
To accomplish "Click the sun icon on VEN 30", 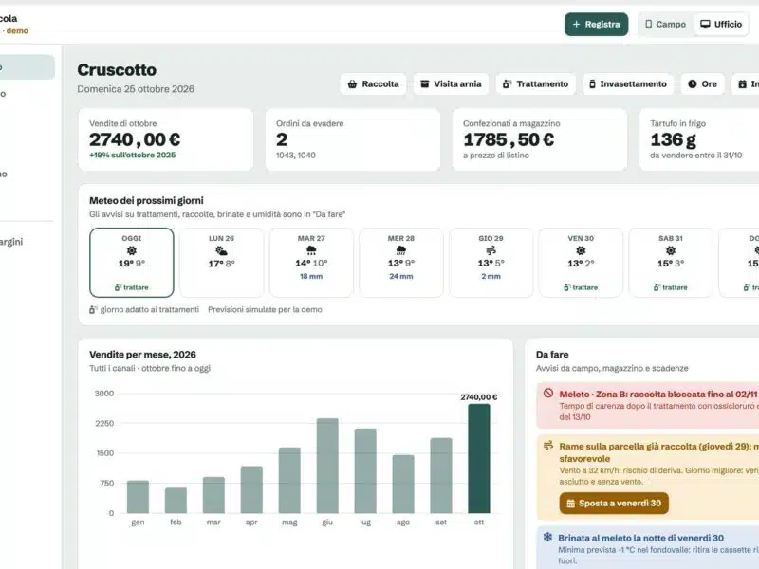I will pyautogui.click(x=581, y=250).
